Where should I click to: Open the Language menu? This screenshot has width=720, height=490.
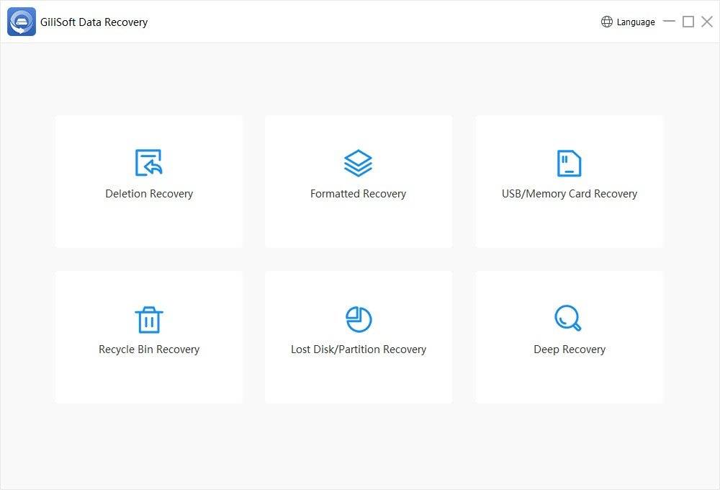coord(628,22)
